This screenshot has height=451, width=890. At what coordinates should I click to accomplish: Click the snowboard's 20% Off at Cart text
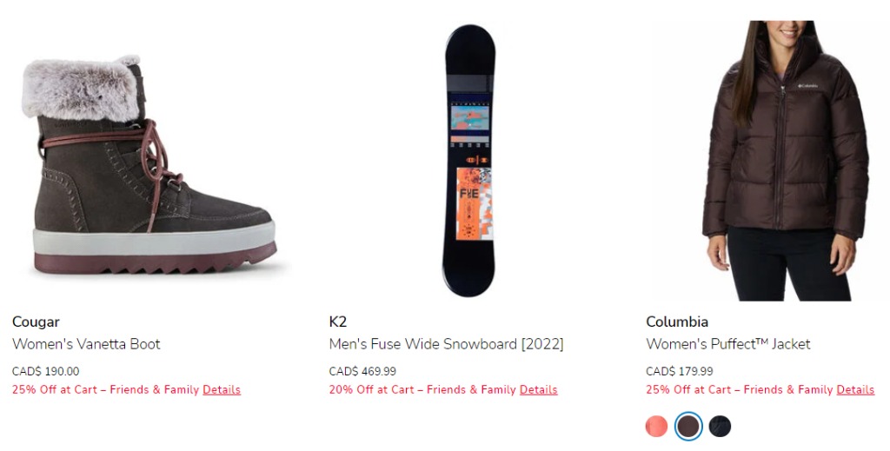(x=372, y=389)
